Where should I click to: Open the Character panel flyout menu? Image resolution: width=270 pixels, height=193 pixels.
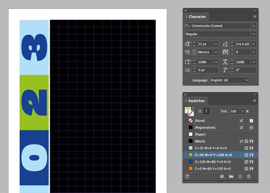[x=255, y=17]
